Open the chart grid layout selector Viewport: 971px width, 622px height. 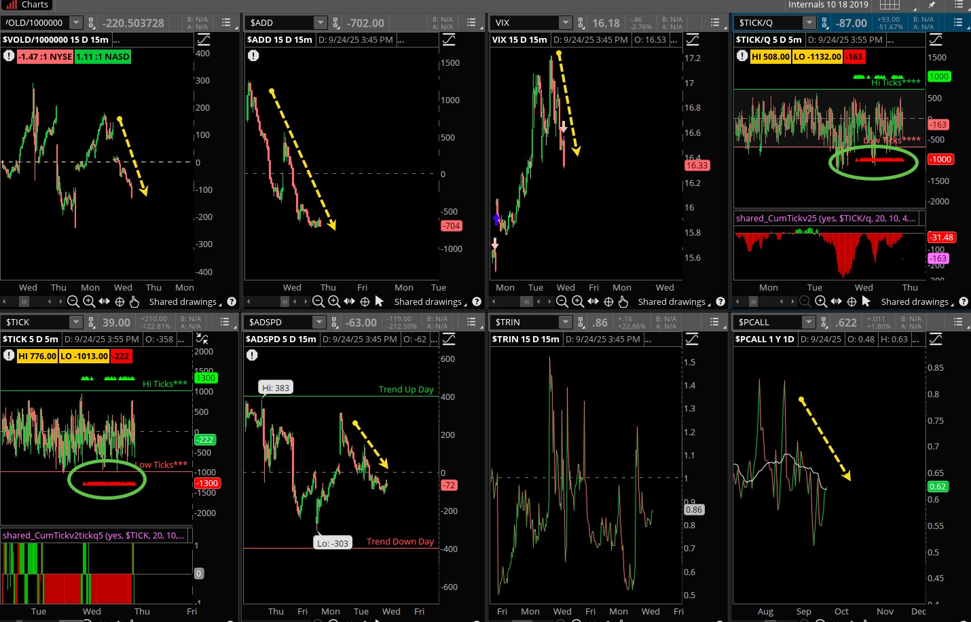(890, 5)
